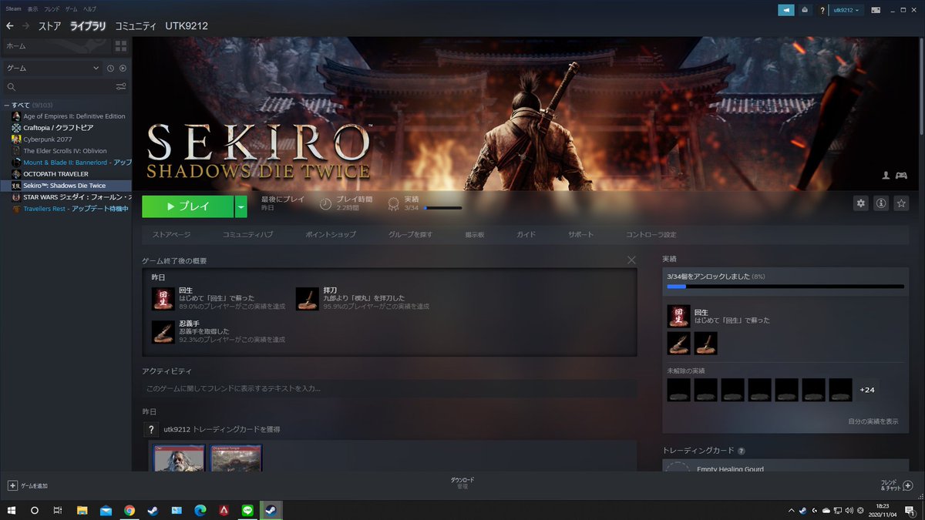Click the trading card question mark event icon
Screen dimensions: 925x520
(151, 429)
